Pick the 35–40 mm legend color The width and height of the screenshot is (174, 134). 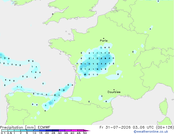68,130
